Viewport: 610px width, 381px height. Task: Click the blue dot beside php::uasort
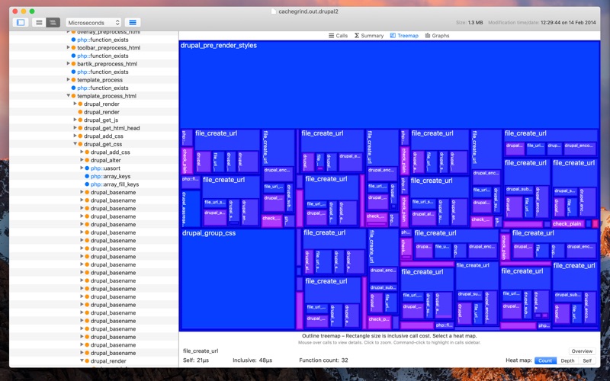coord(87,168)
